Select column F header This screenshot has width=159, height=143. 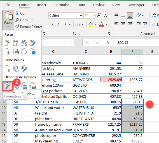tap(132, 52)
